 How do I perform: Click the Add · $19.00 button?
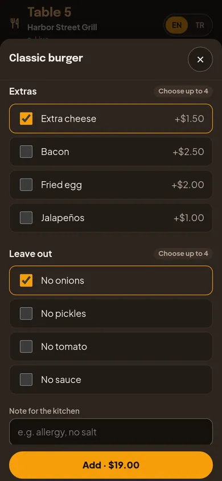coord(111,465)
